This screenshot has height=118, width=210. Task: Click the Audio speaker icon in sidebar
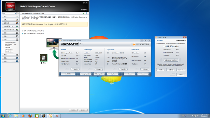click(x=17, y=58)
